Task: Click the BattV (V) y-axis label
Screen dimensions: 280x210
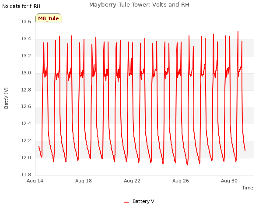Action: pyautogui.click(x=6, y=98)
